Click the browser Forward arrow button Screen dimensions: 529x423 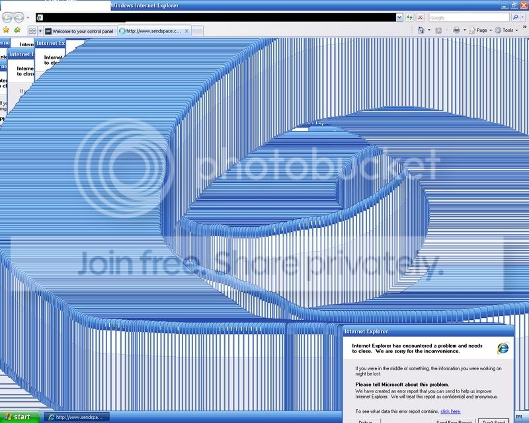(19, 17)
